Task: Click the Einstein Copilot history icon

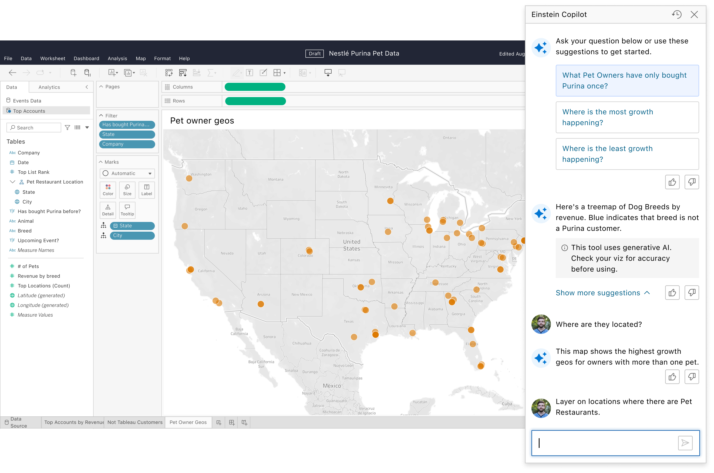Action: click(x=676, y=14)
